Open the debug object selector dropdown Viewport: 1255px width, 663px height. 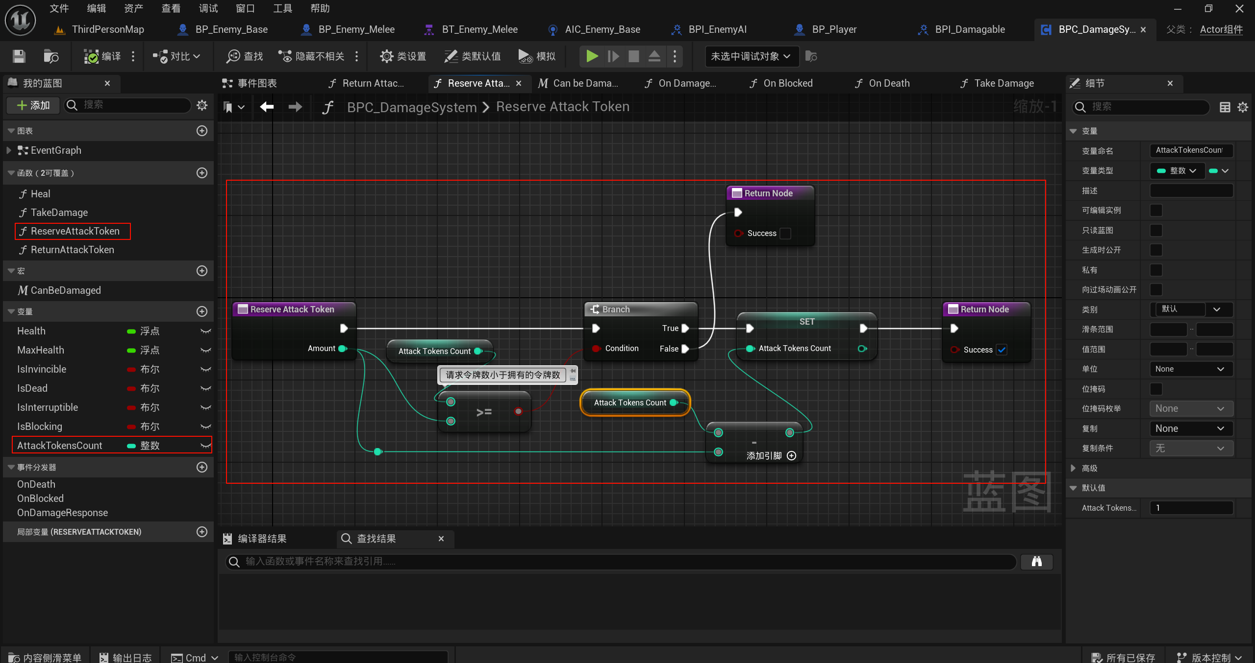[x=751, y=56]
